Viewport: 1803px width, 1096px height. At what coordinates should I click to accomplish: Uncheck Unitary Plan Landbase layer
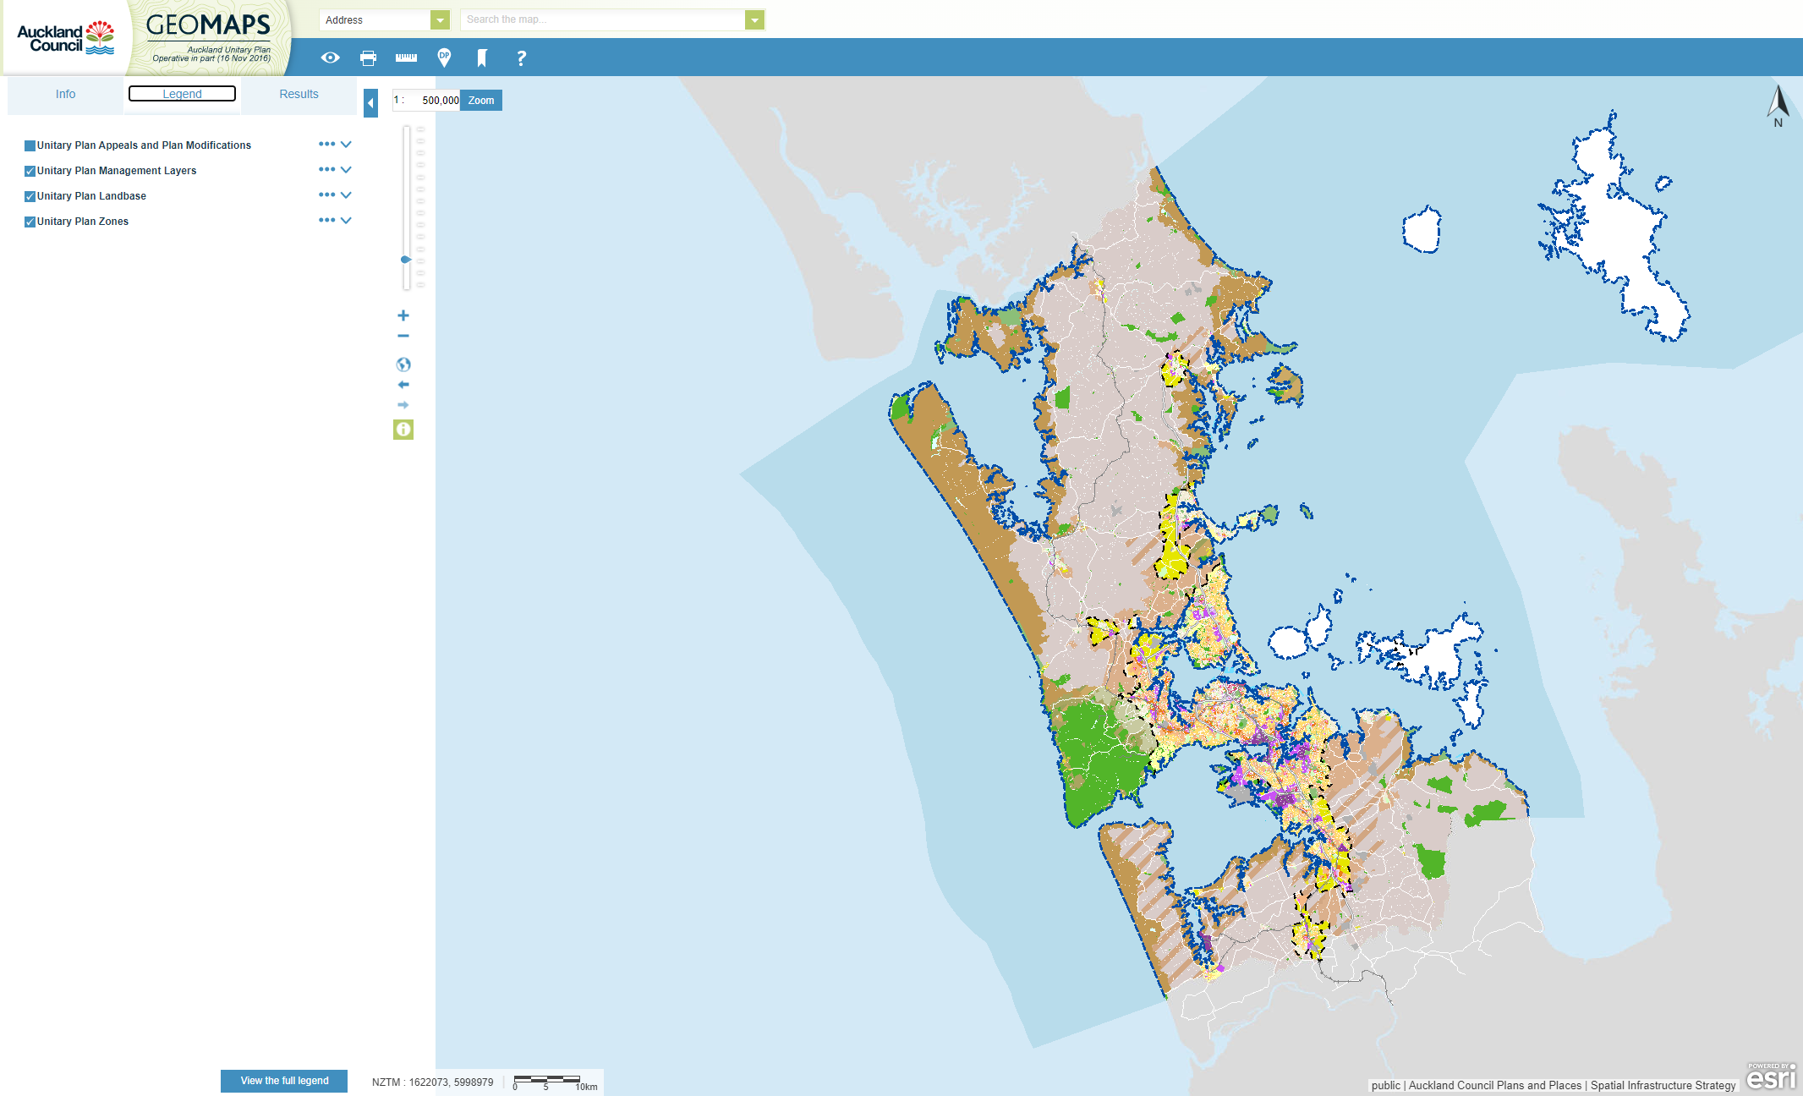30,196
